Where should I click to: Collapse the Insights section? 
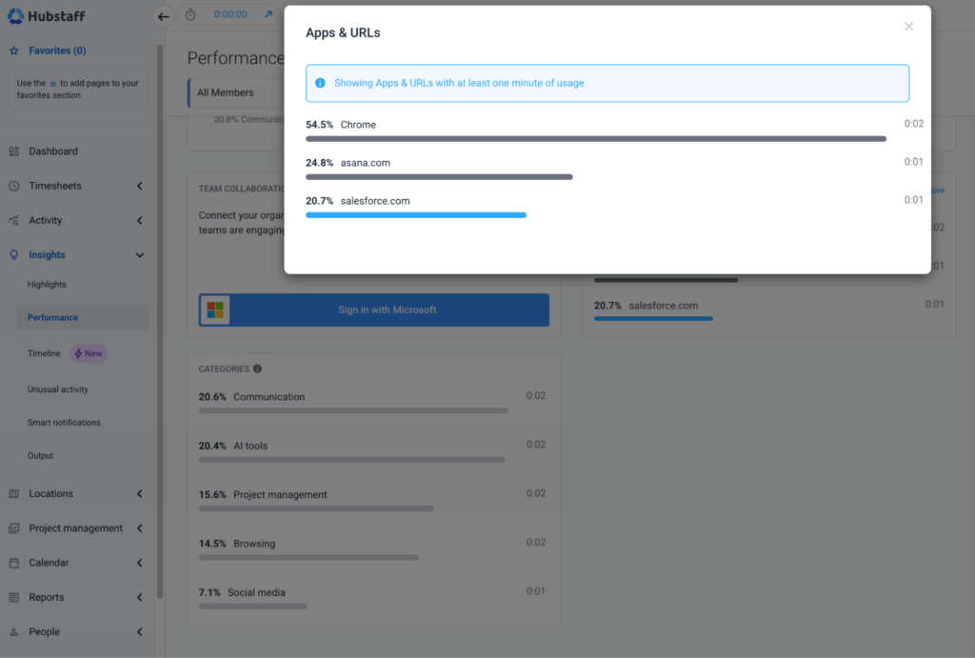tap(139, 254)
